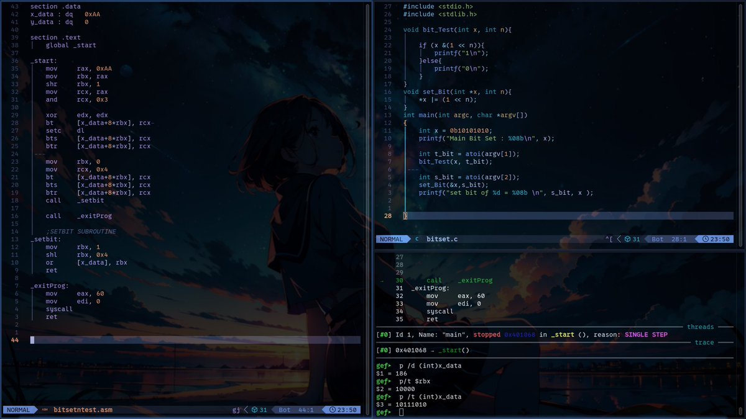Click the 'void set_Bit(int *x, int n){' line
Image resolution: width=746 pixels, height=419 pixels.
pyautogui.click(x=457, y=92)
